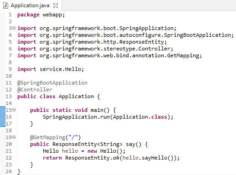Place cursor on class name Application in declaration
This screenshot has width=236, height=175.
tap(76, 96)
